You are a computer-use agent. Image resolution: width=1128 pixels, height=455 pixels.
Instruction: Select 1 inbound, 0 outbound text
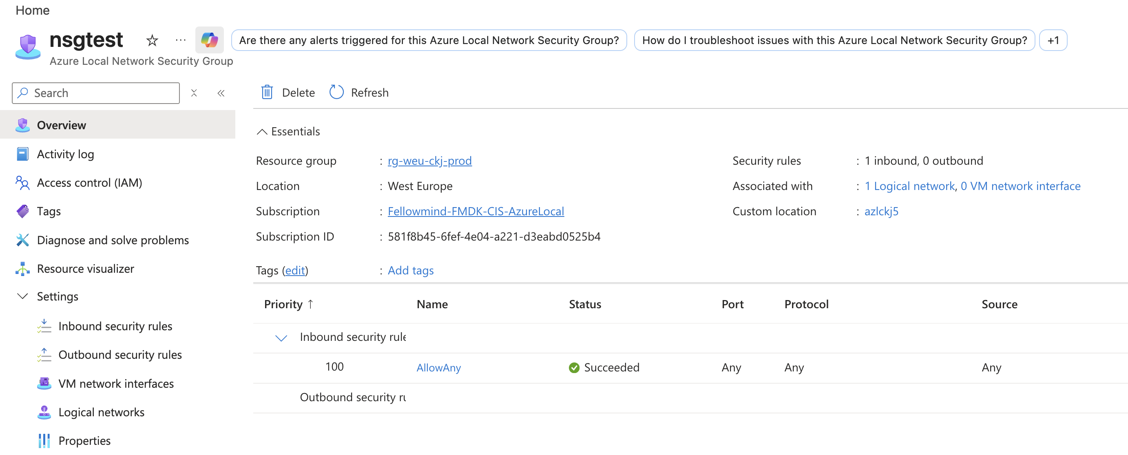pos(924,161)
